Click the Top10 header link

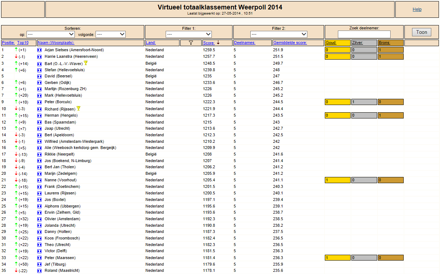23,43
